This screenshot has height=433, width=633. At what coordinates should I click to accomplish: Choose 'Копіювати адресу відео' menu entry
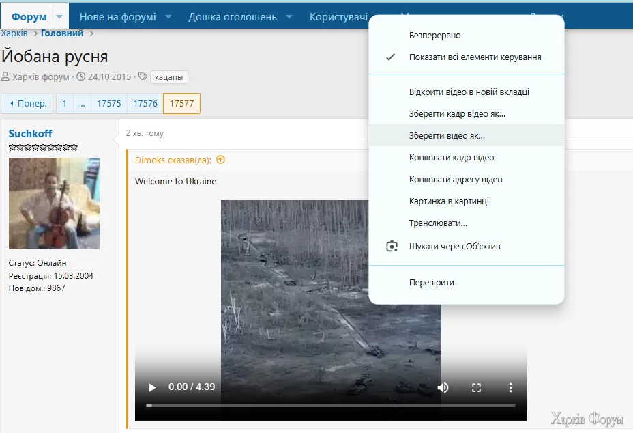tap(456, 180)
